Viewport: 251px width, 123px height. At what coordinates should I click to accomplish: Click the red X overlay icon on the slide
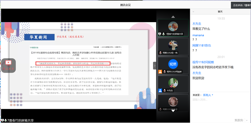pyautogui.click(x=8, y=63)
